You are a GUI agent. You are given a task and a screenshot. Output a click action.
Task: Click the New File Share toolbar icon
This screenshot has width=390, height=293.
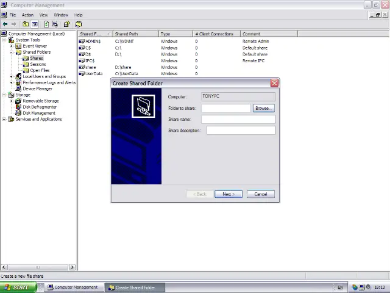(x=79, y=24)
